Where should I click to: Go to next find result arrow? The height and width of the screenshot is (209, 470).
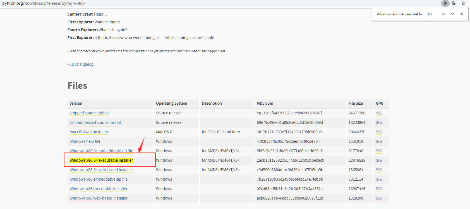453,14
